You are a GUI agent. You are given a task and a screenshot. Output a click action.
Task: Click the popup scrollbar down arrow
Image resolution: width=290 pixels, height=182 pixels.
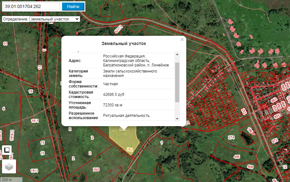point(177,119)
